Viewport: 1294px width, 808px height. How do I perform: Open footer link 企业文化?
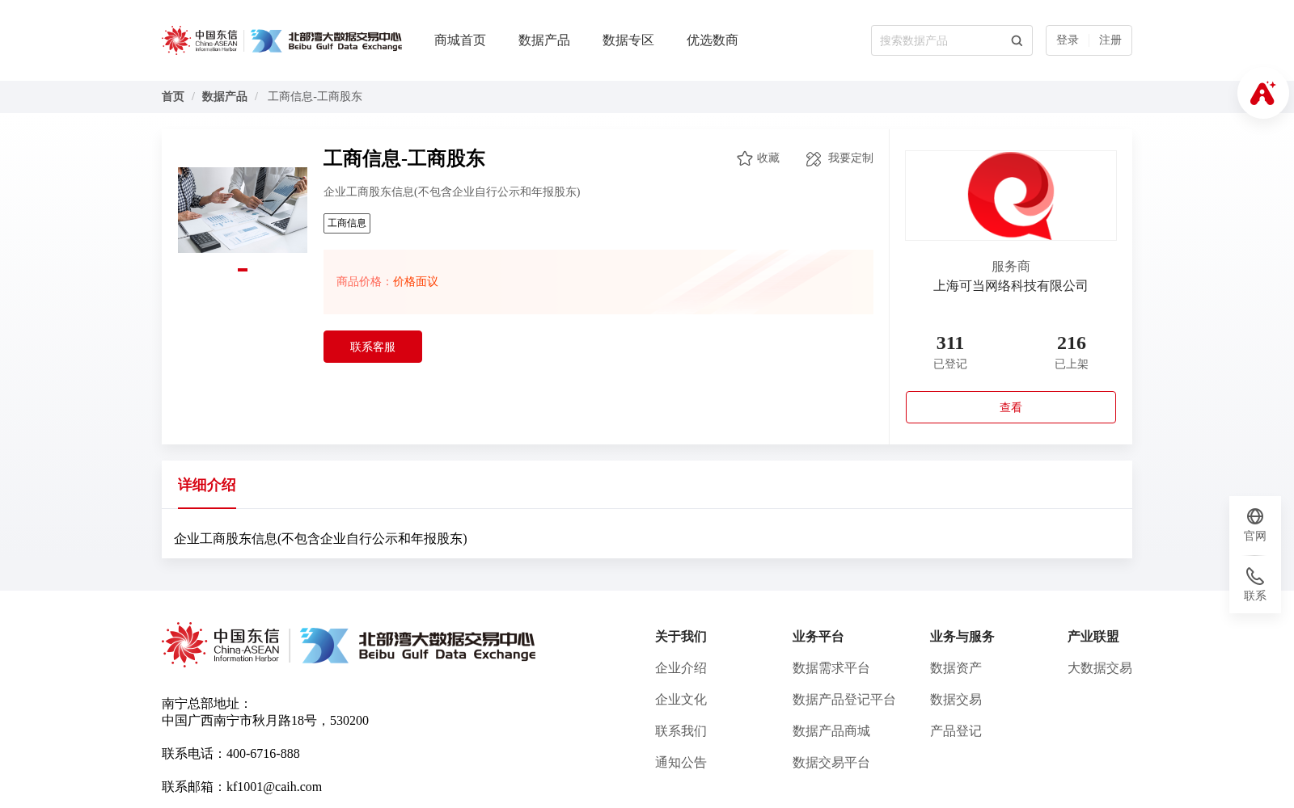tap(681, 700)
